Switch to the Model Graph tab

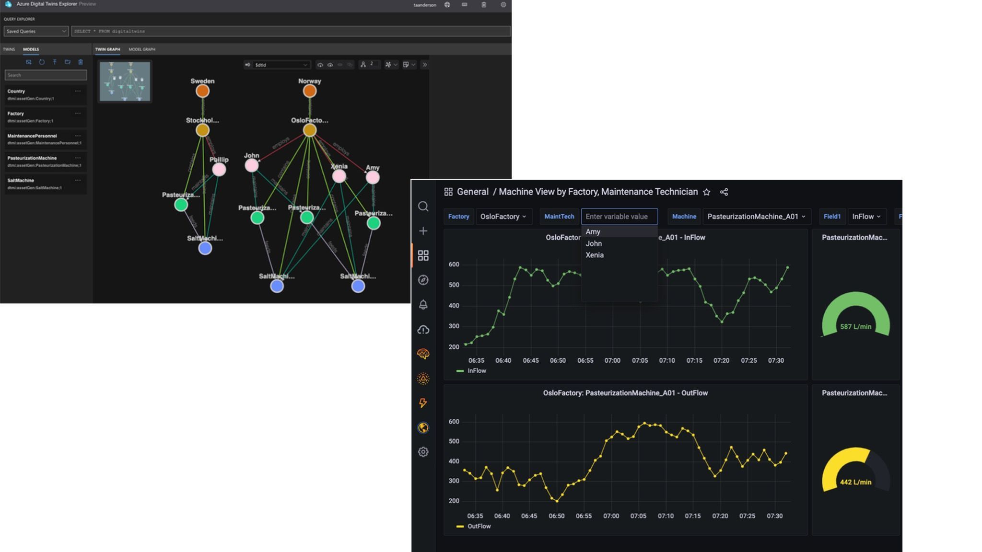(x=141, y=49)
